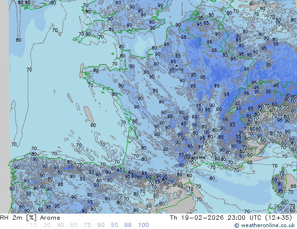Click the weatheronline.co.uk copyright text
The image size is (297, 229).
coord(264,225)
